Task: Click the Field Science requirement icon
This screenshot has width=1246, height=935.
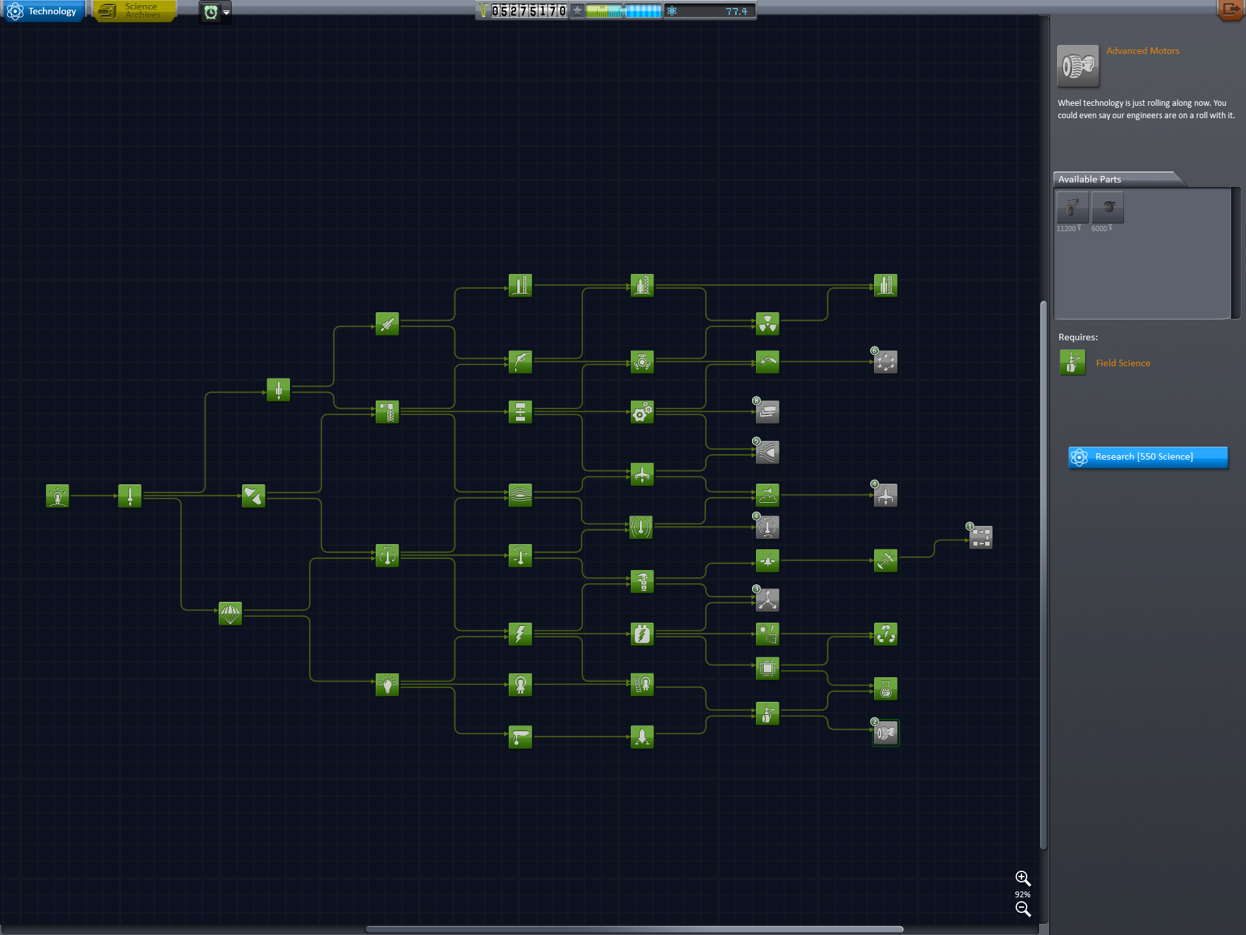Action: click(1072, 363)
